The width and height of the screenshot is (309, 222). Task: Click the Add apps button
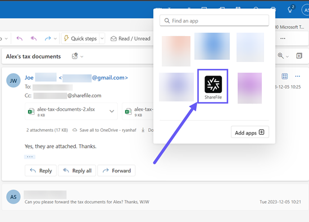pos(249,132)
